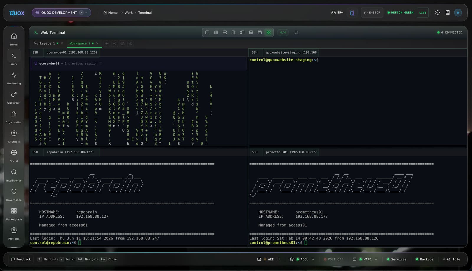Screen dimensions: 472x271
Task: Open the inbox showing 99+ notifications
Action: (337, 13)
